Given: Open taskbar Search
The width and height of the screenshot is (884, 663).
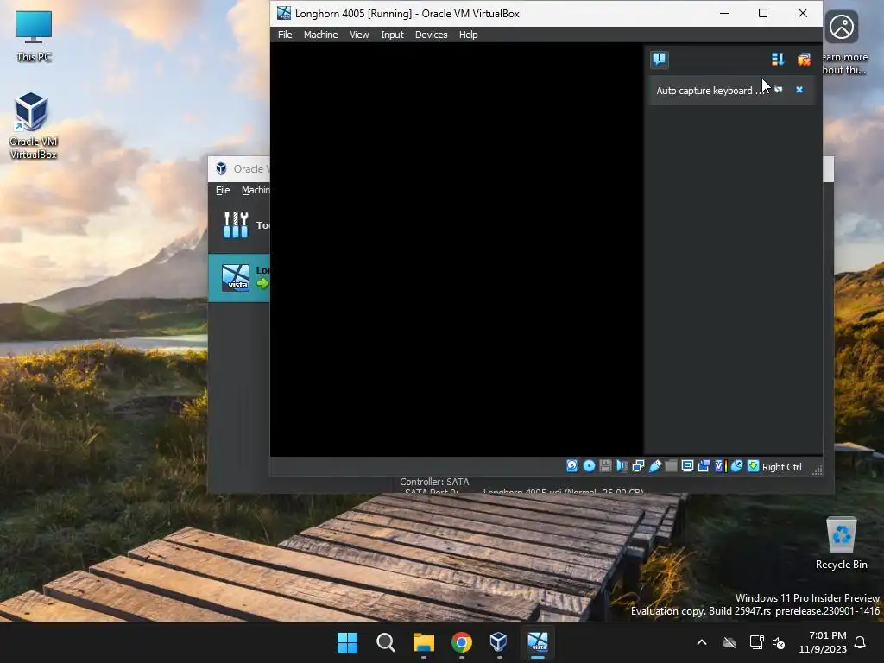Looking at the screenshot, I should (x=386, y=642).
